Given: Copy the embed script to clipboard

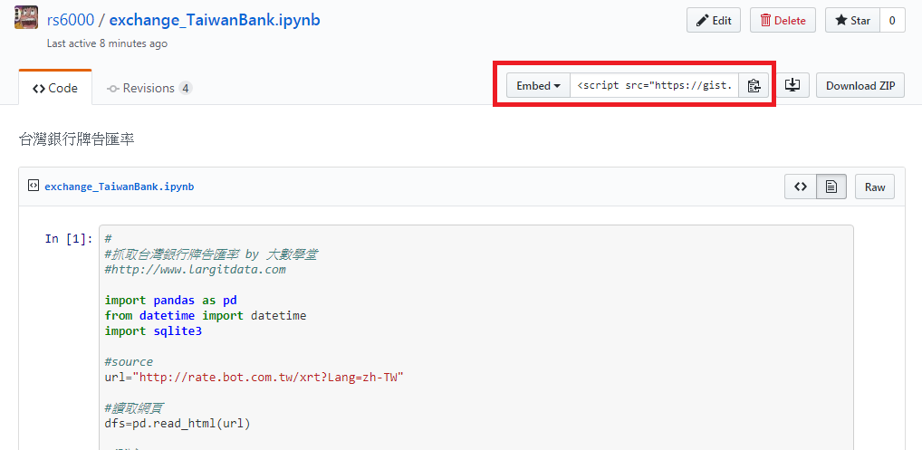Looking at the screenshot, I should tap(754, 85).
